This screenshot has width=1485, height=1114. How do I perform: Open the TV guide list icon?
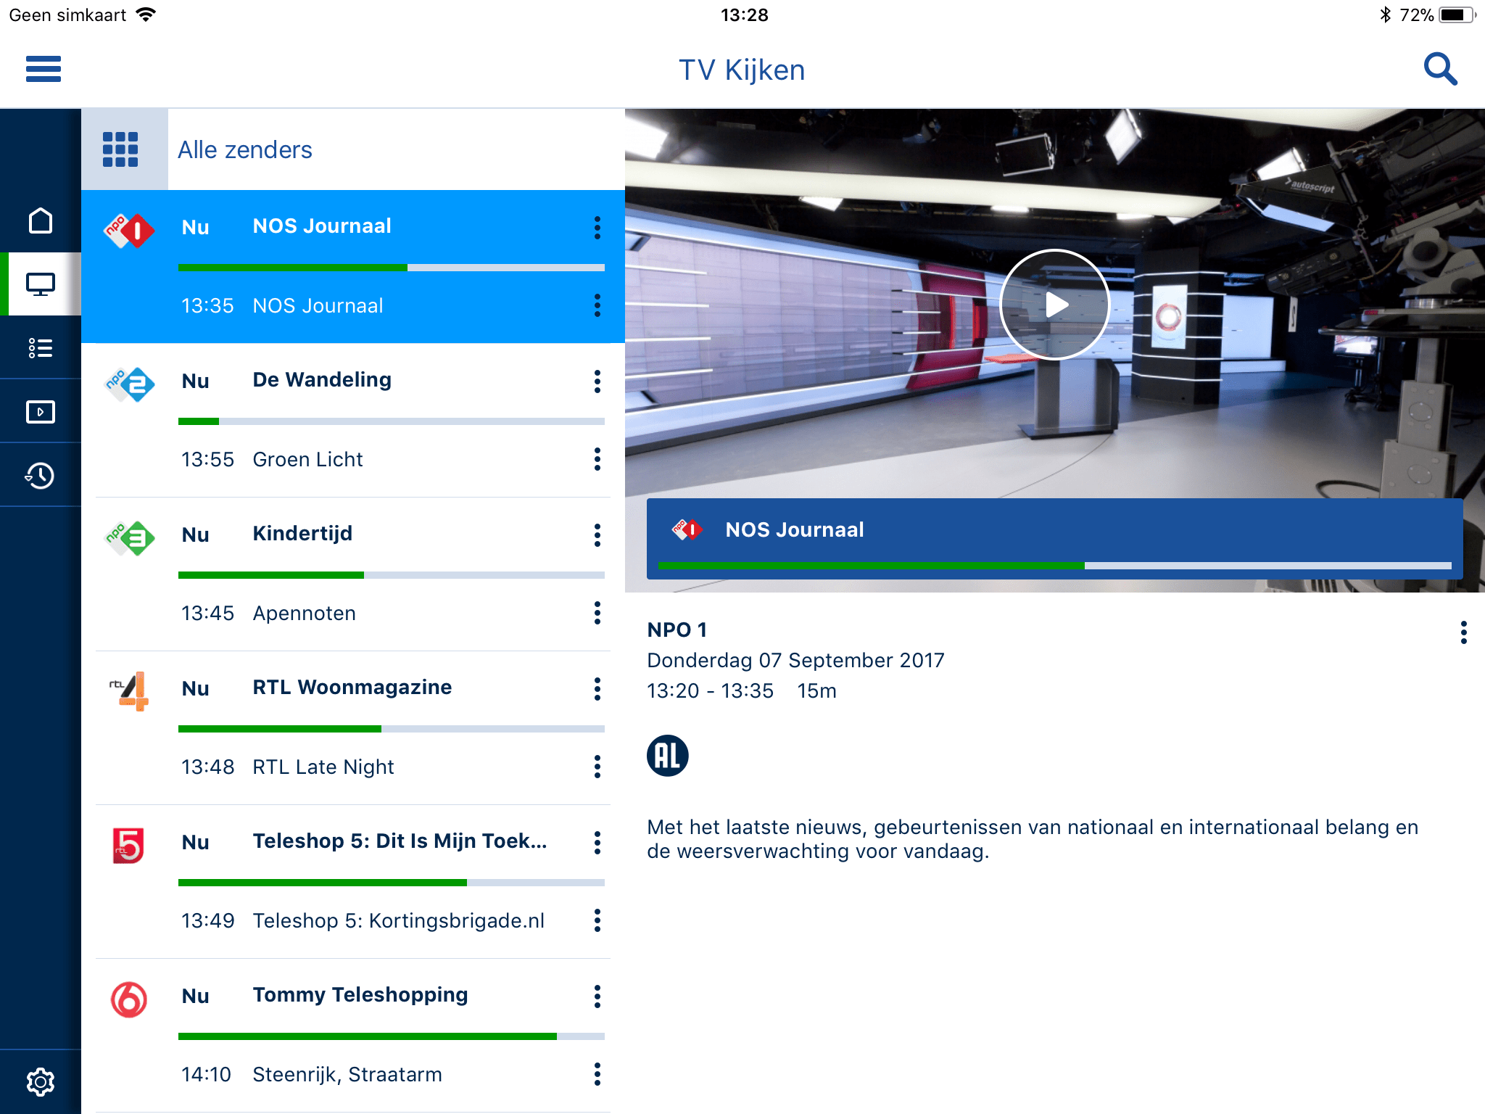click(x=41, y=348)
